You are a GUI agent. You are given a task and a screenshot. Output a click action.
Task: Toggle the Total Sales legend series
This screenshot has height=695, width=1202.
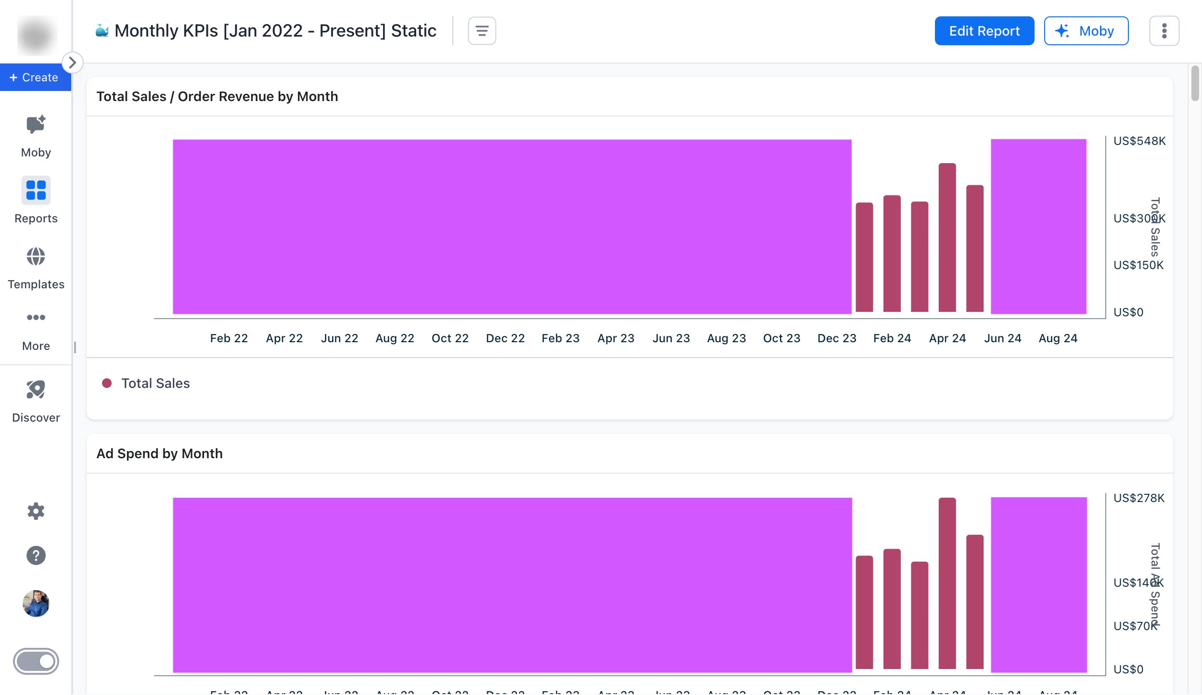tap(155, 384)
